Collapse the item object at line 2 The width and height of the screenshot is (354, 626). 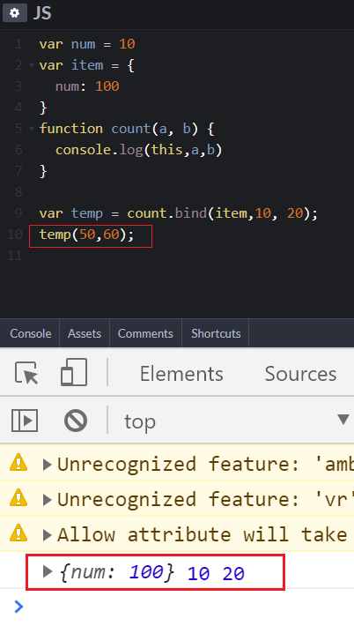(32, 65)
